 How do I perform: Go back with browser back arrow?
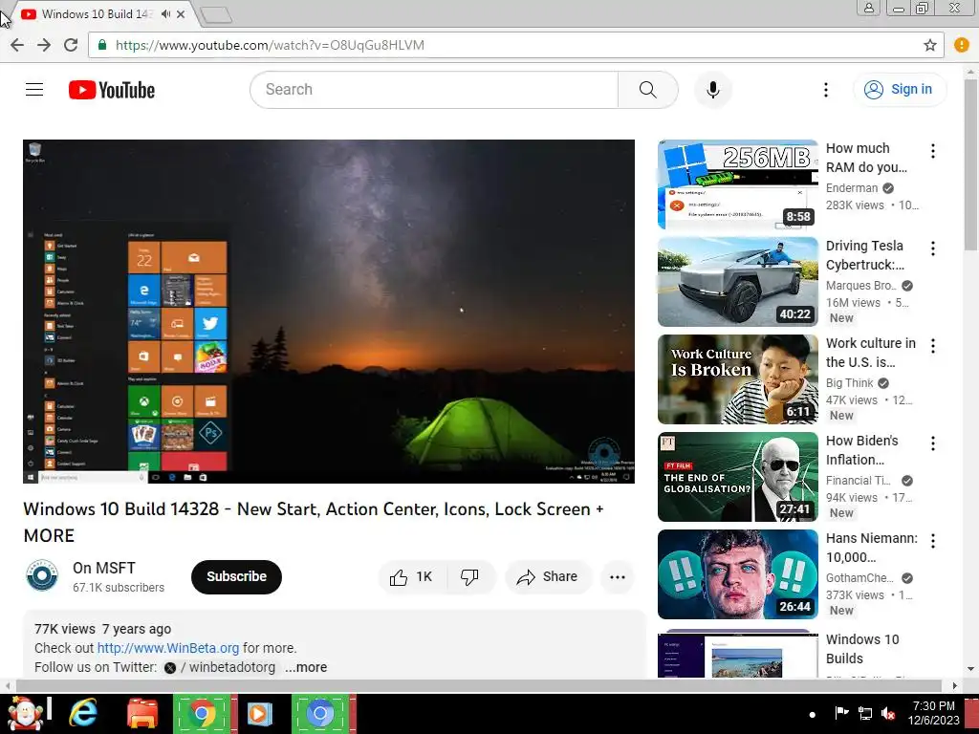pos(17,45)
